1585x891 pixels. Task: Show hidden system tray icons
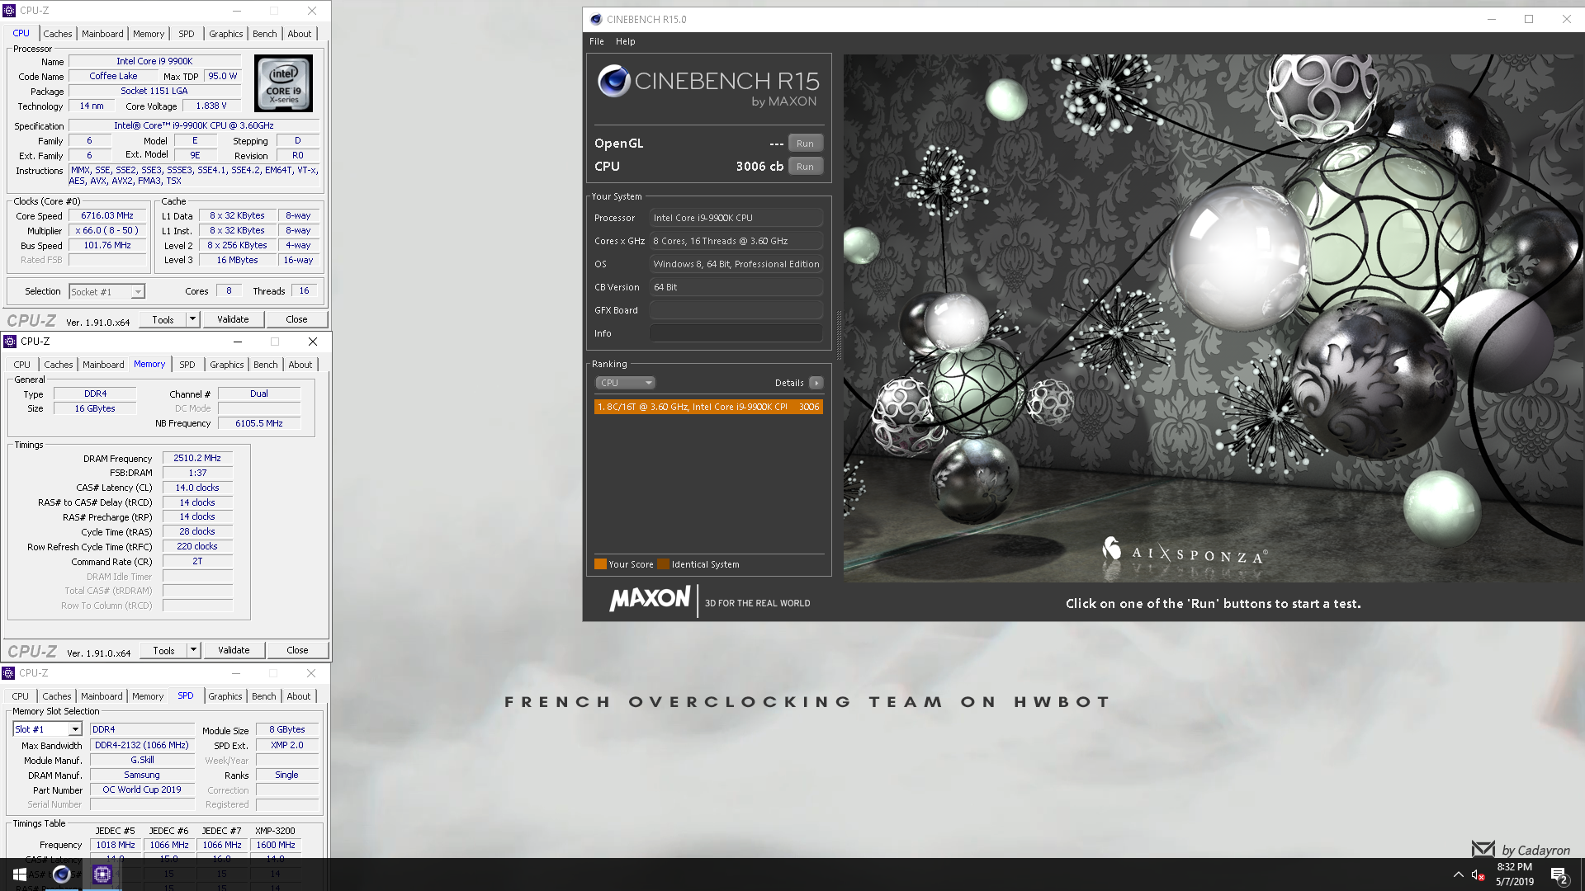click(x=1458, y=875)
